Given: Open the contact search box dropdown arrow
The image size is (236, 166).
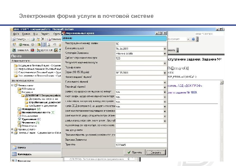Looking at the screenshot, I should tap(188, 39).
